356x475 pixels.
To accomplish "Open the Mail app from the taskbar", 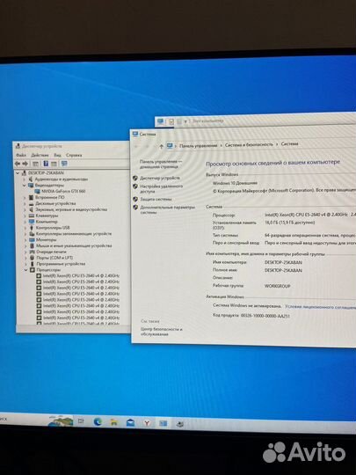I will [130, 422].
